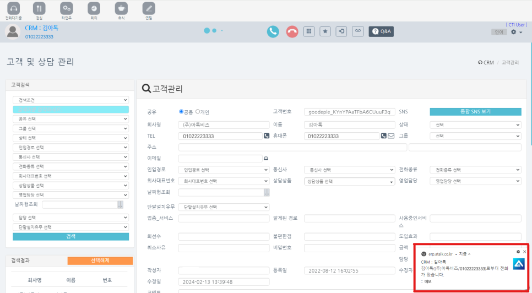Open 상담상품 선택 dropdown in 고객관리 form
The height and width of the screenshot is (293, 532).
(x=350, y=181)
